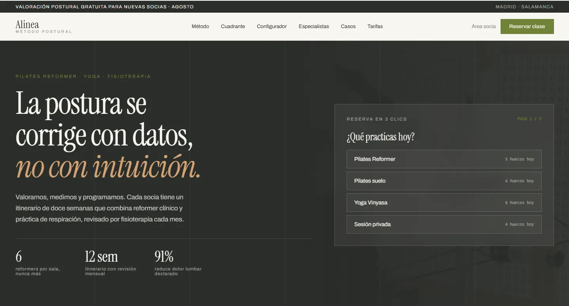This screenshot has width=569, height=306.
Task: Navigate to Tarifas
Action: pyautogui.click(x=375, y=26)
